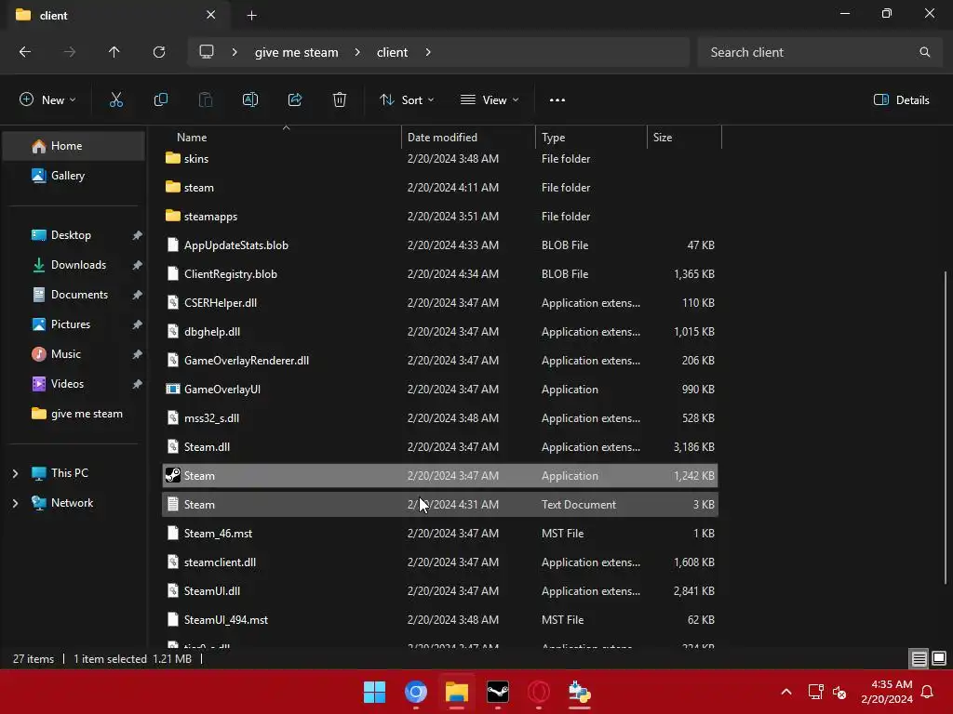Close the client tab
This screenshot has width=953, height=714.
coord(210,15)
